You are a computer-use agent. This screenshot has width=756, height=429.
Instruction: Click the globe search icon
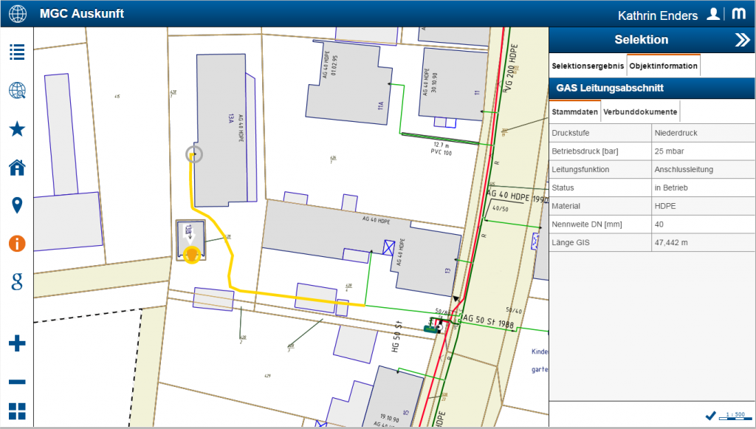pos(17,91)
